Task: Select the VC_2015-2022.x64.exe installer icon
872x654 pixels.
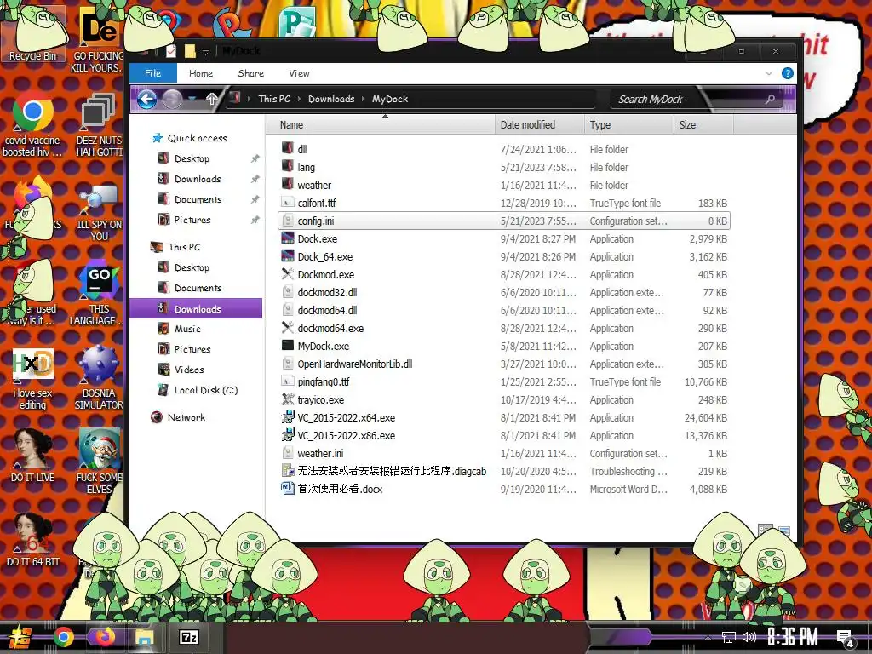Action: tap(288, 417)
